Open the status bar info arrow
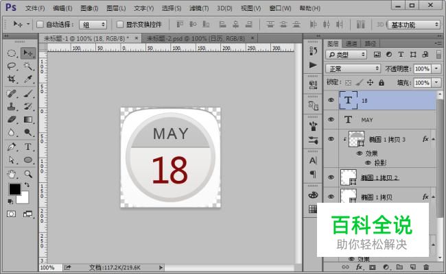The height and width of the screenshot is (274, 446). click(161, 267)
